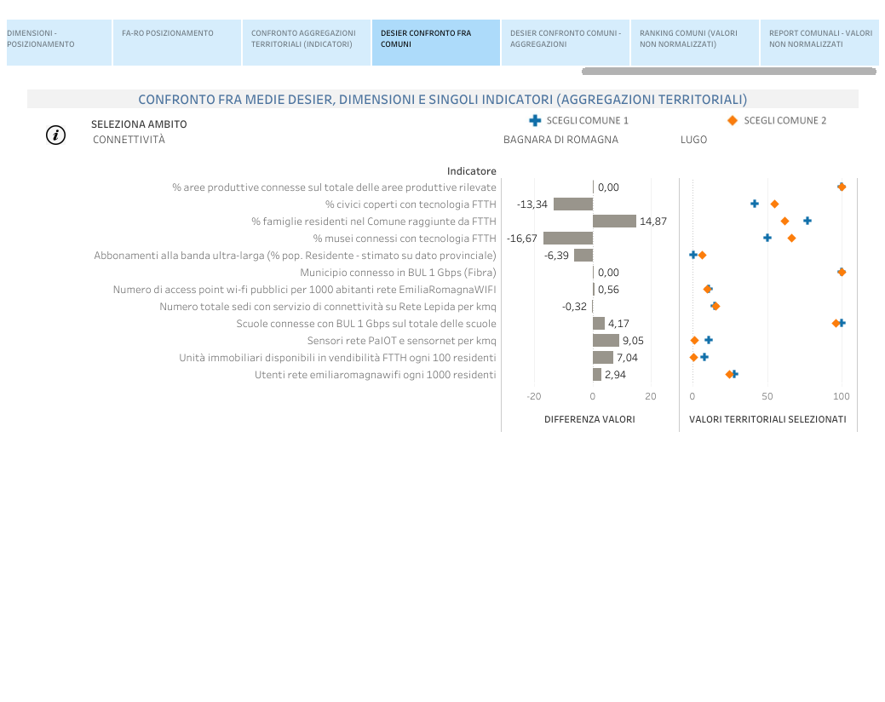This screenshot has height=702, width=885.
Task: Click 'Sensori rete PaIOT e sensornet' label
Action: [x=401, y=340]
